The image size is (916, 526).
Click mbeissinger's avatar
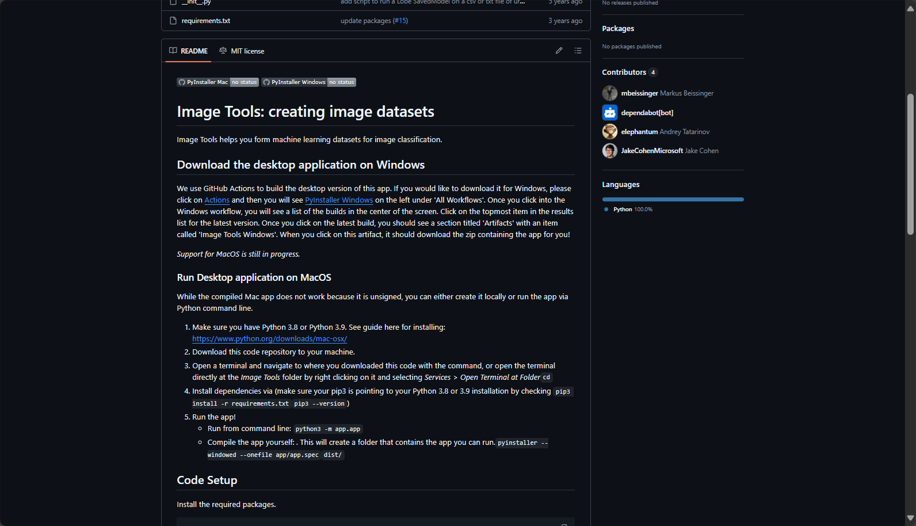(x=610, y=93)
